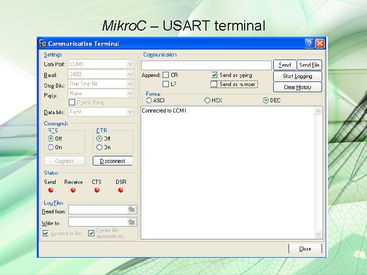Browse for the Read from log file
The width and height of the screenshot is (367, 275).
click(132, 209)
